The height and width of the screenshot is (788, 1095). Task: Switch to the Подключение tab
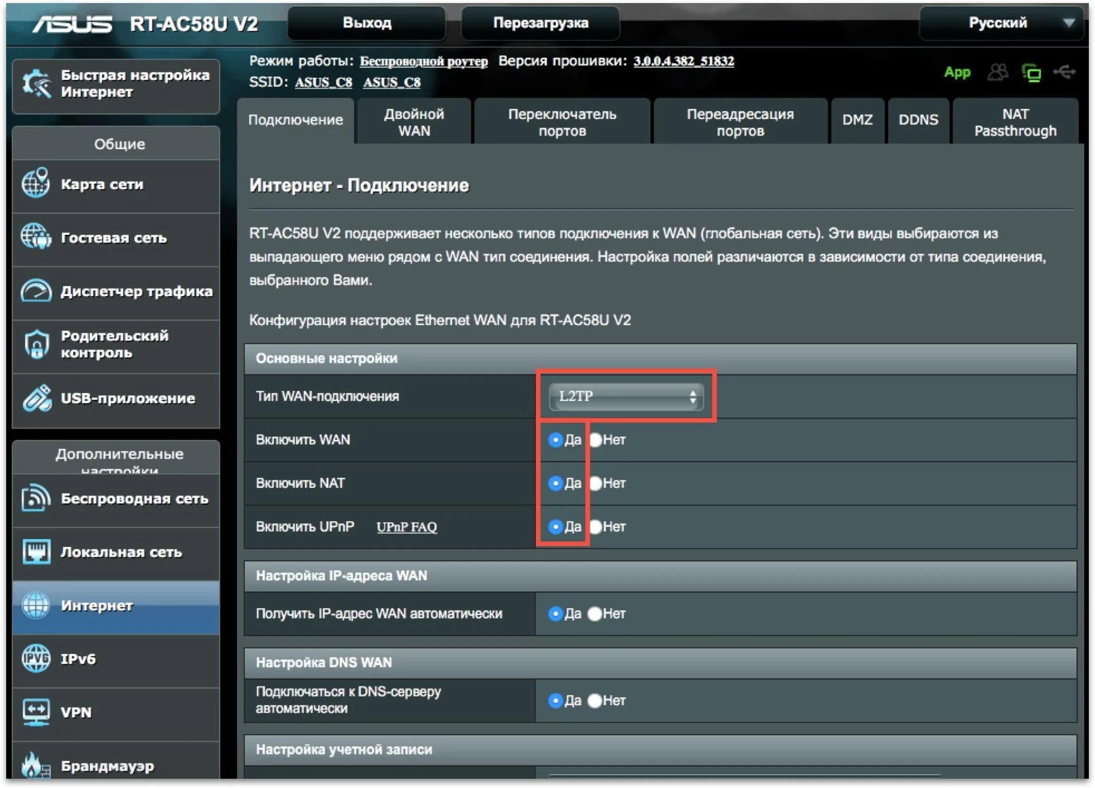tap(295, 120)
